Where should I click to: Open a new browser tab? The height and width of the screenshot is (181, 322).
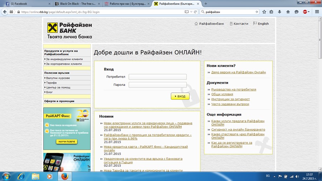(x=205, y=4)
